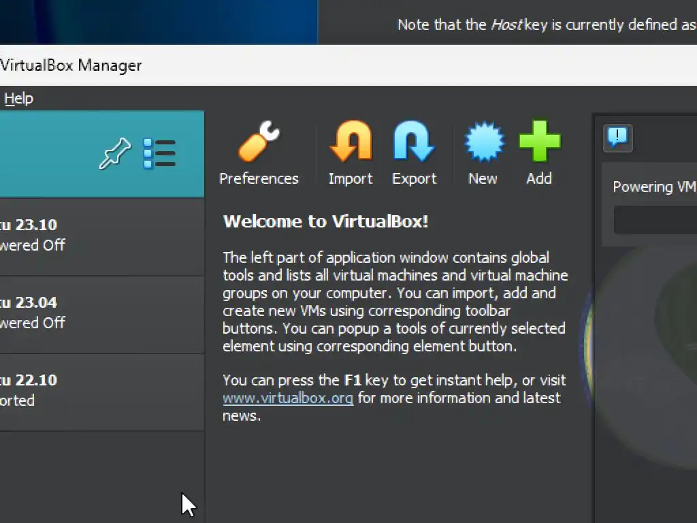
Task: Open the global tools list menu icon
Action: coord(159,153)
